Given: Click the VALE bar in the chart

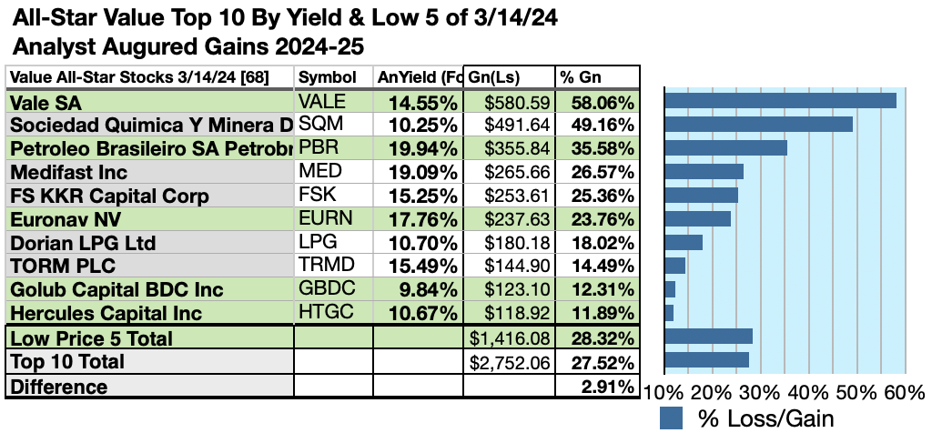Looking at the screenshot, I should pyautogui.click(x=780, y=100).
